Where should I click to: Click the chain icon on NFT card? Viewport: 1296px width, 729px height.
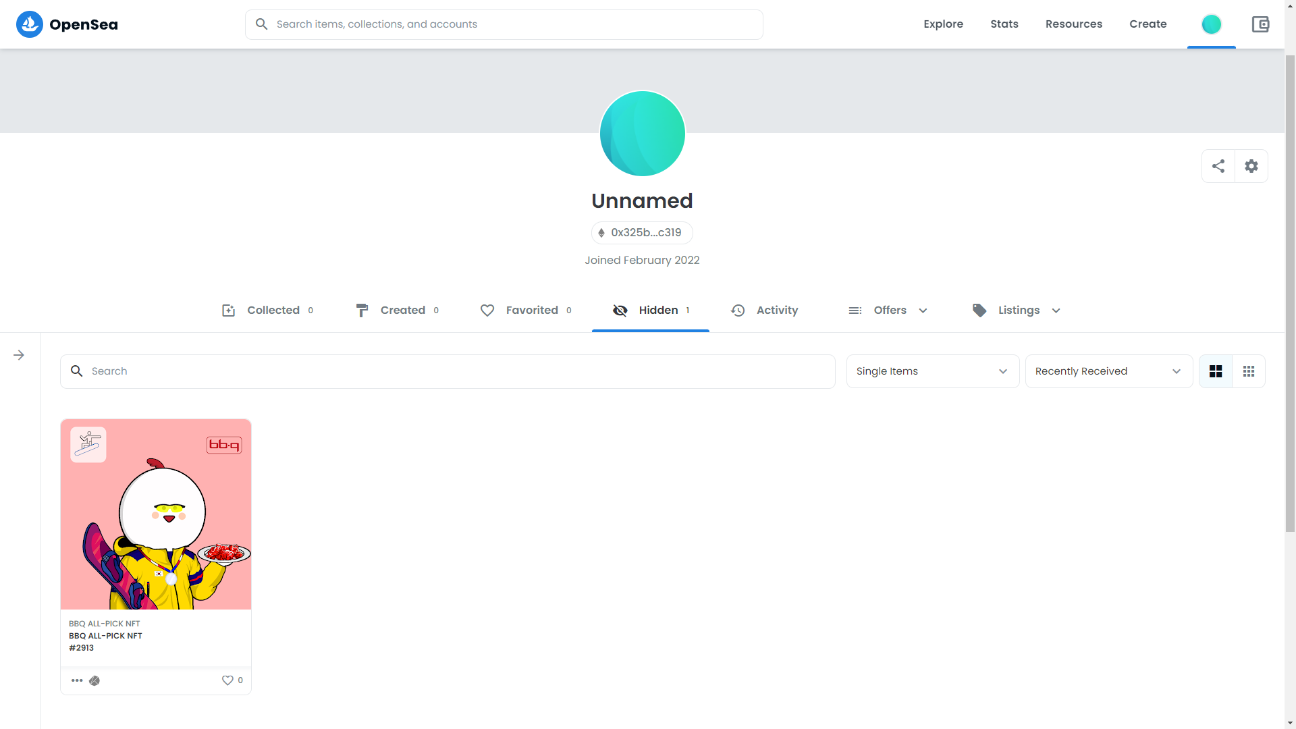point(94,680)
